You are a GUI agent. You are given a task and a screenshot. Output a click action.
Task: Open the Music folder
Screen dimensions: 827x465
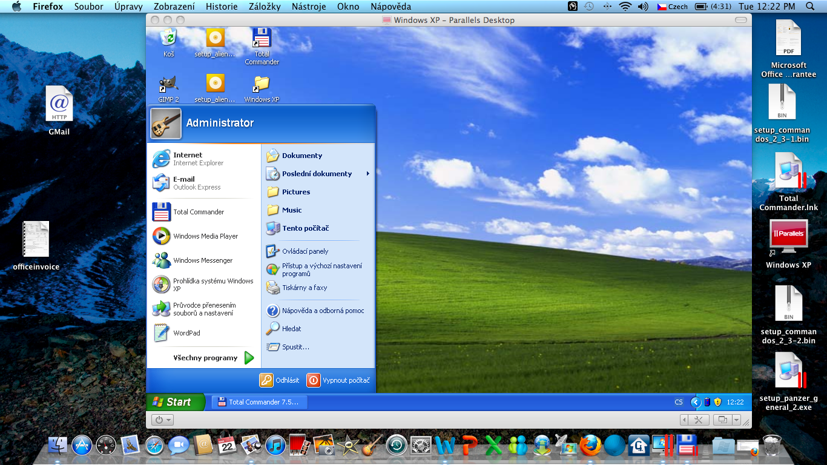(x=318, y=210)
